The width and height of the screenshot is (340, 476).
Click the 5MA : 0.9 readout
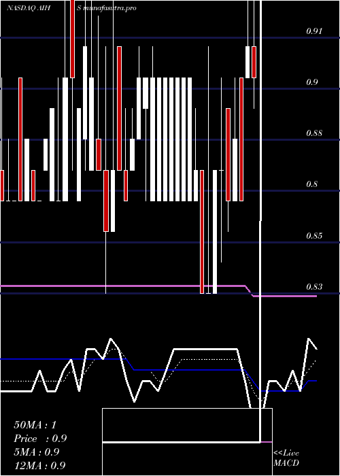click(x=37, y=452)
